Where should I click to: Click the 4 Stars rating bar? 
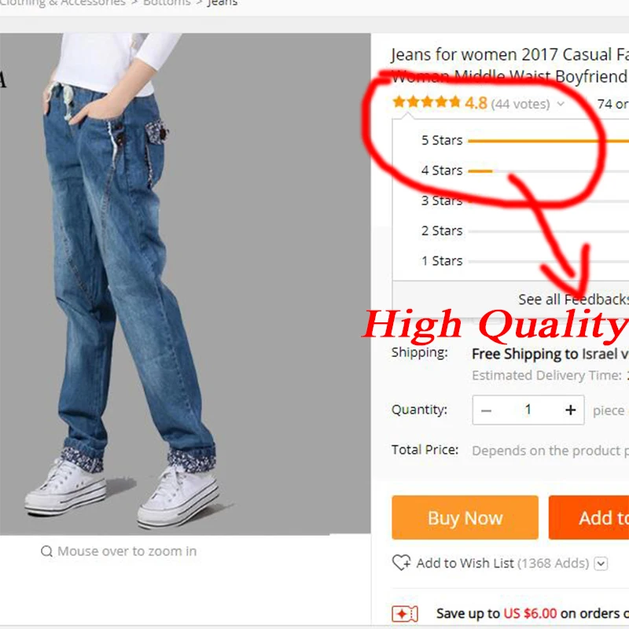click(x=548, y=171)
